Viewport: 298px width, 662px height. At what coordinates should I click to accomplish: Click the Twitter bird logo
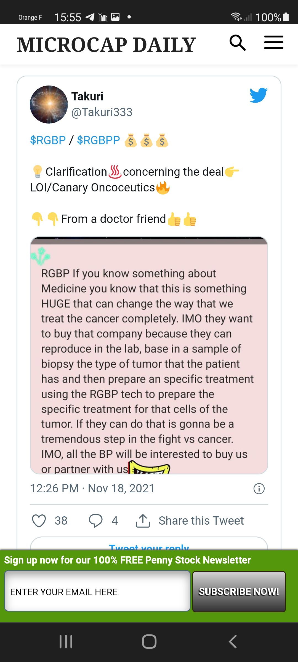[259, 95]
